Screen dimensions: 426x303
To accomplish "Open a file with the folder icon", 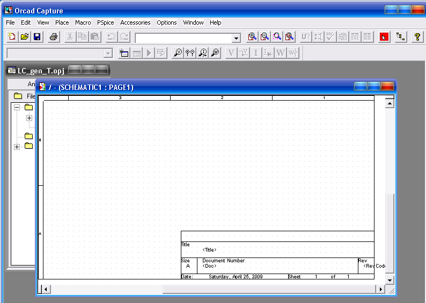I will pos(25,36).
